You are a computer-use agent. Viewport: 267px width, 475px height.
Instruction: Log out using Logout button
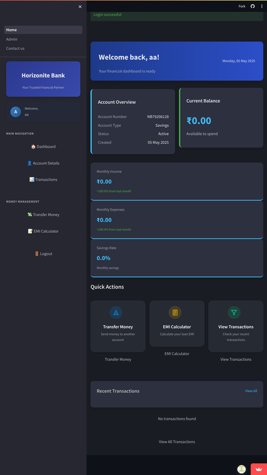(43, 254)
